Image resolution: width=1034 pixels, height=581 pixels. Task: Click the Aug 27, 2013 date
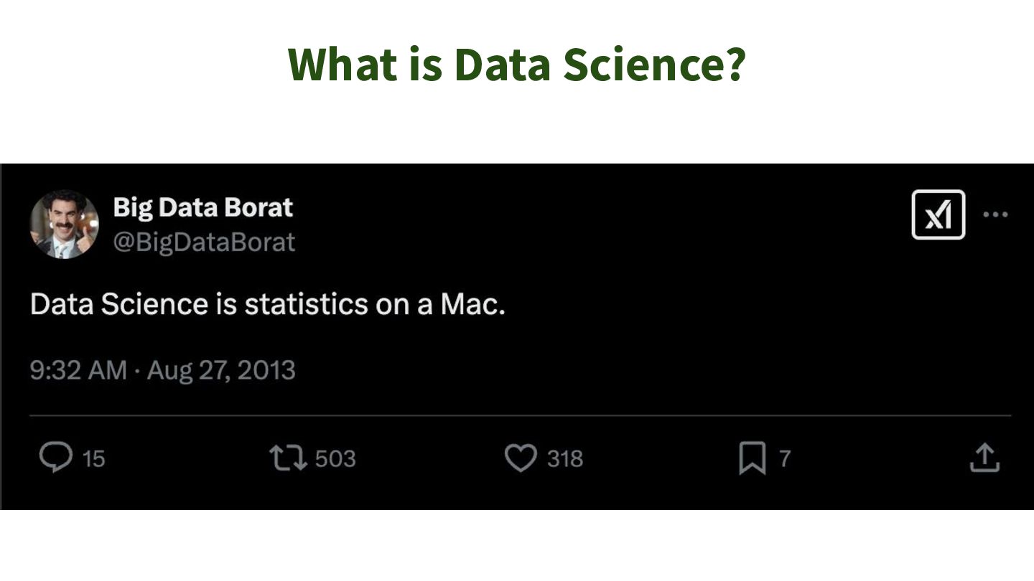221,371
